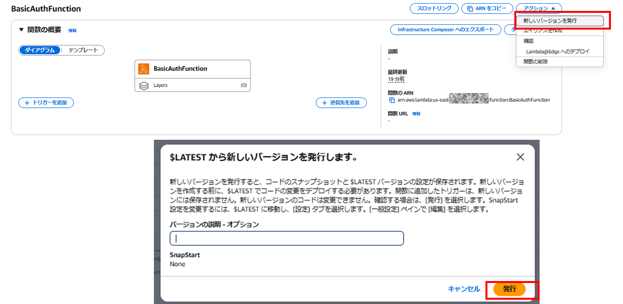Close the publish version dialog
This screenshot has height=304, width=623.
[520, 157]
